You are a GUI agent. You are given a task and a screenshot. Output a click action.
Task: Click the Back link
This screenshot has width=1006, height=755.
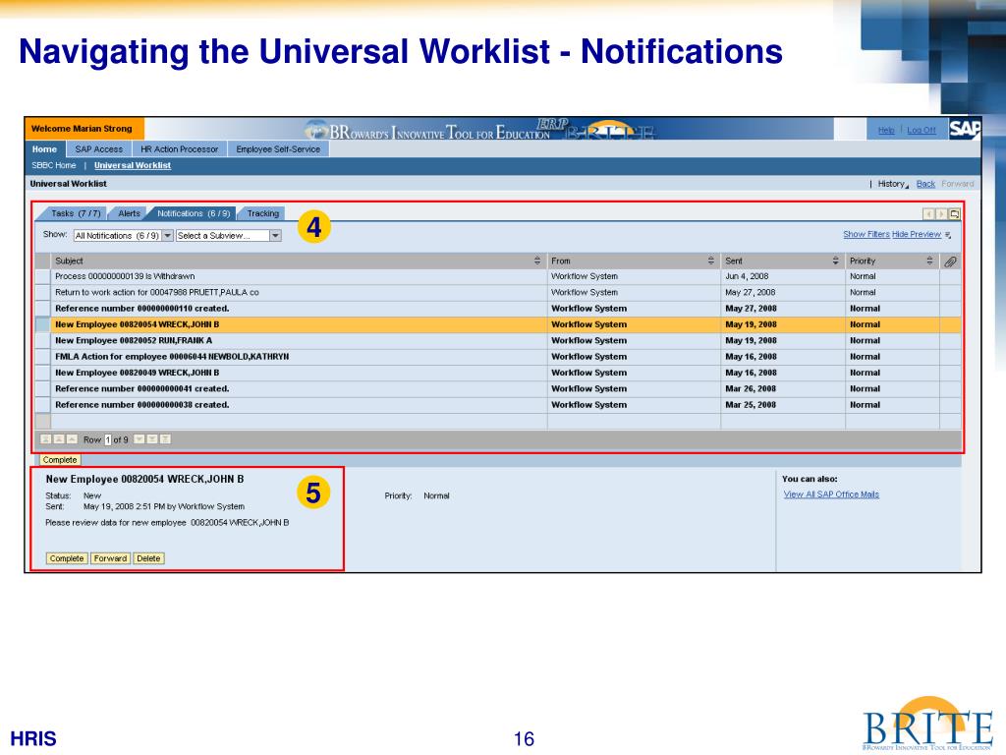point(925,184)
